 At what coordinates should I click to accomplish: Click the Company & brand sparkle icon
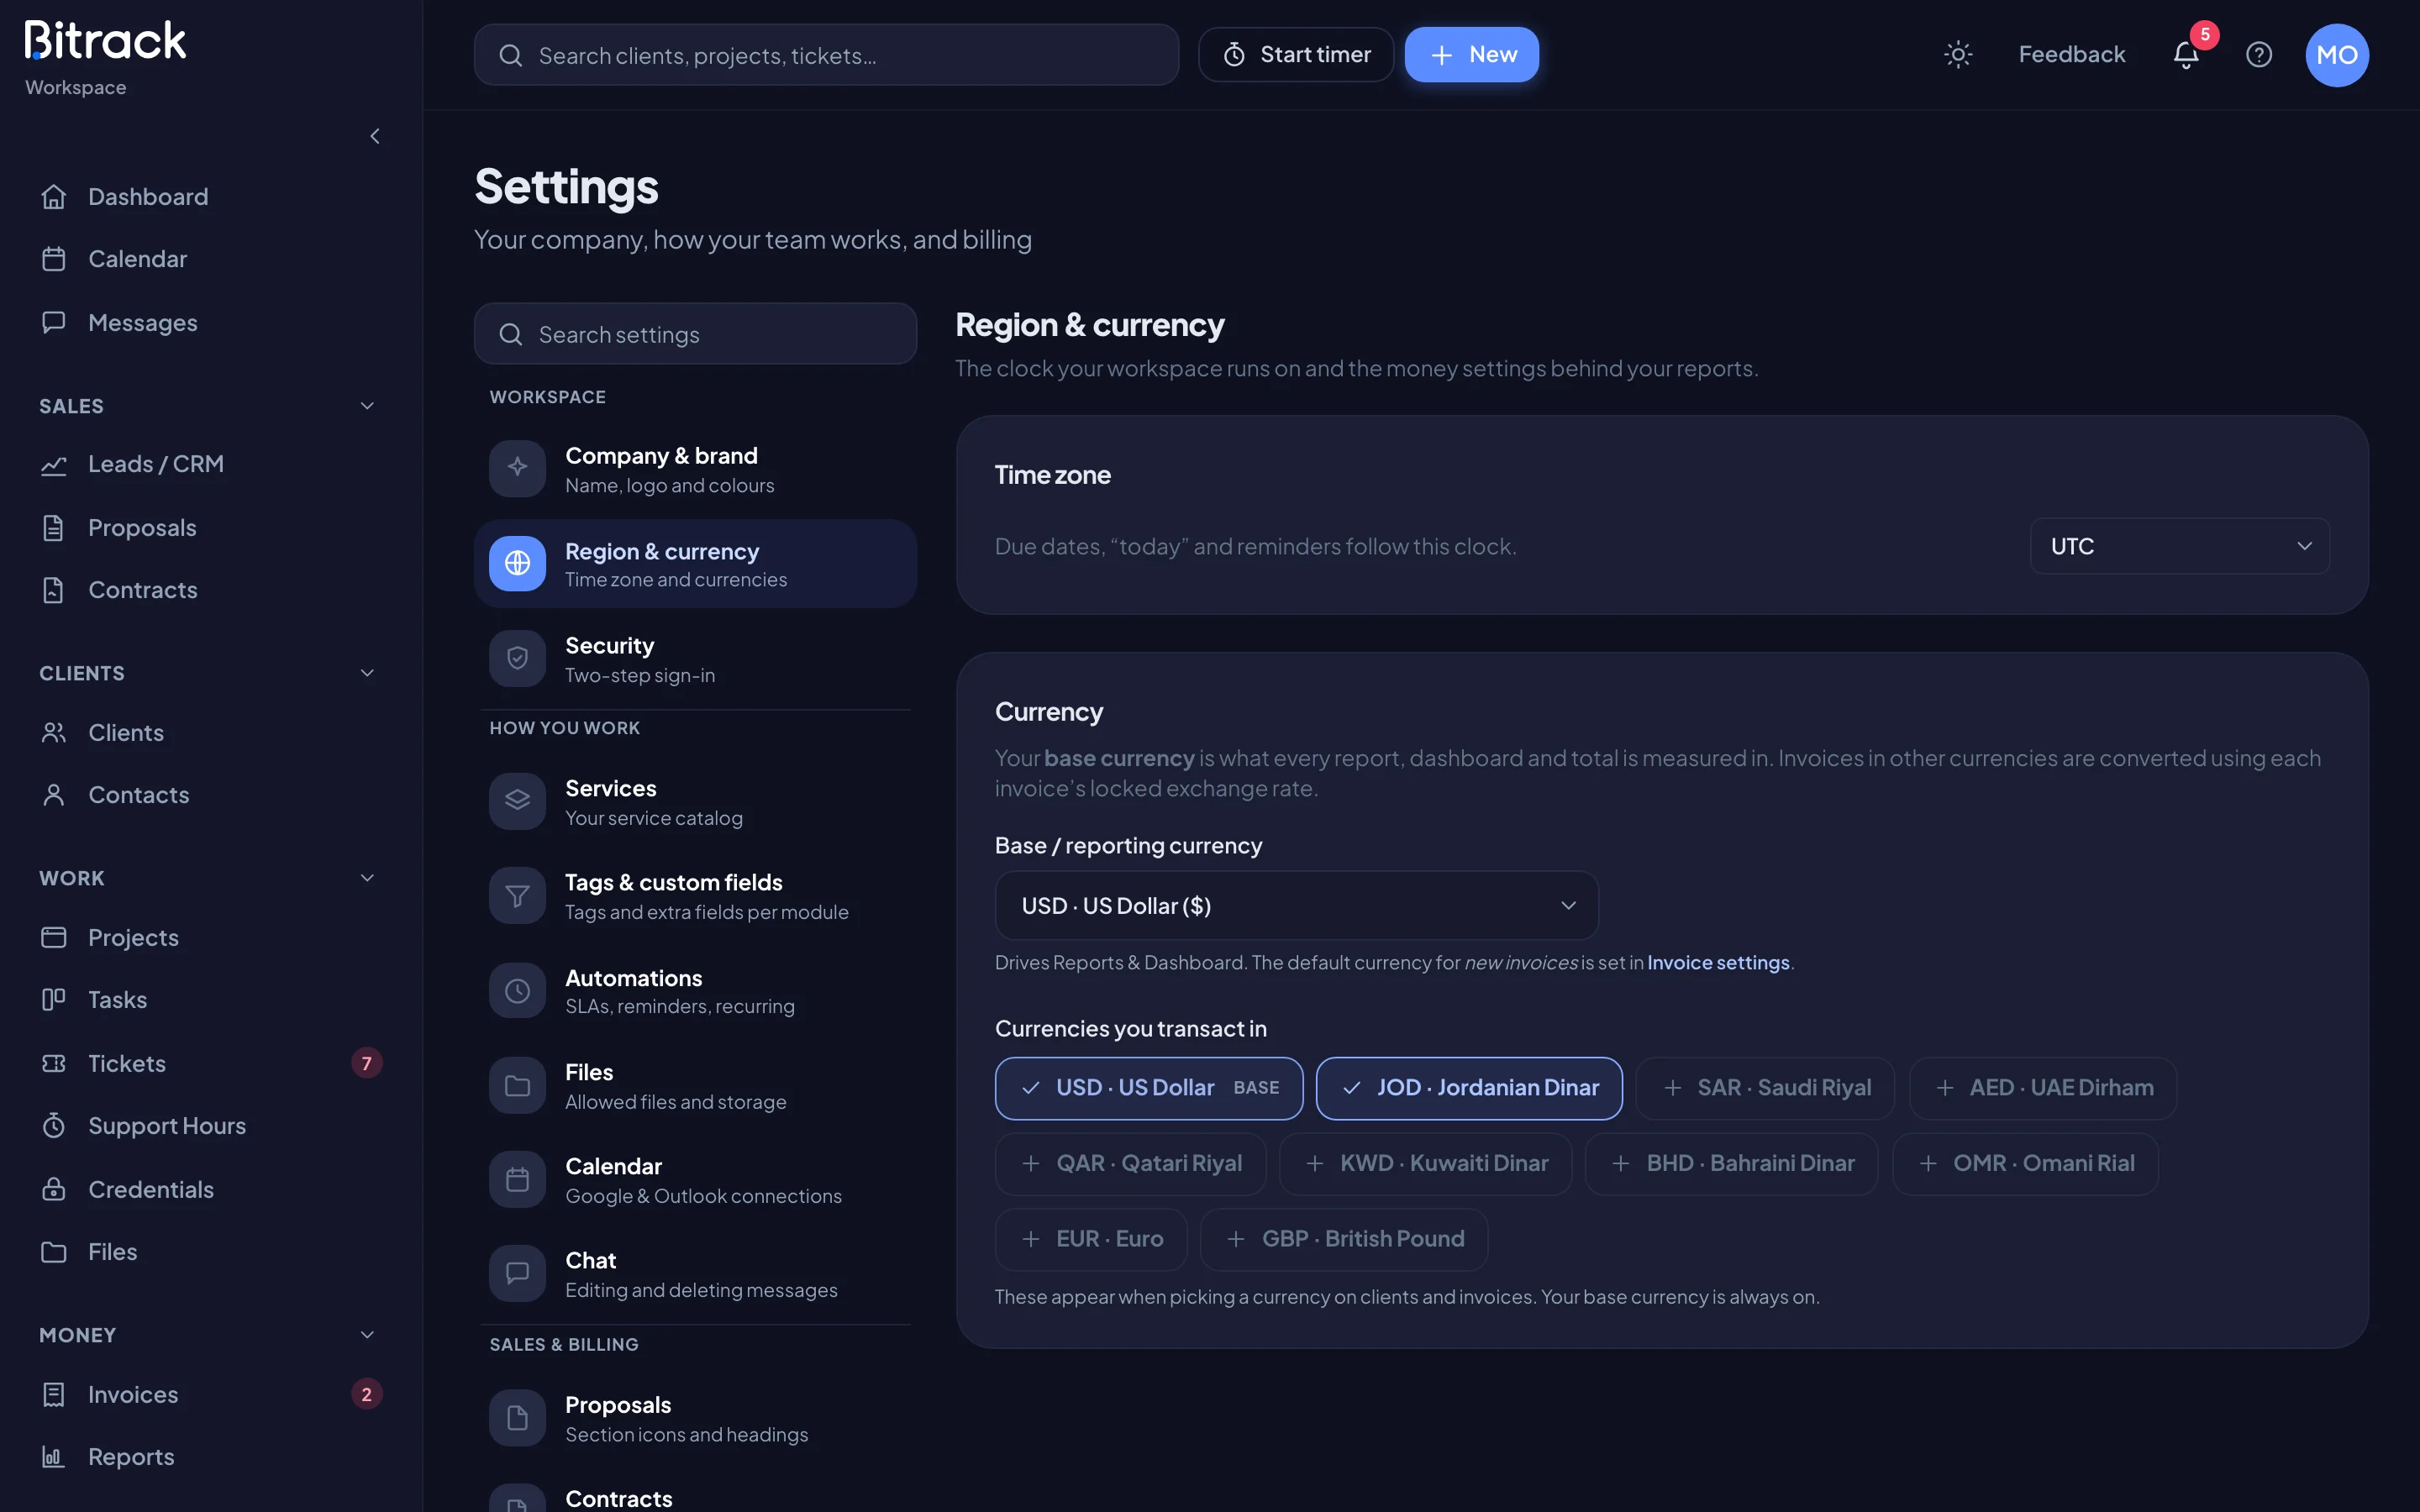pyautogui.click(x=517, y=468)
